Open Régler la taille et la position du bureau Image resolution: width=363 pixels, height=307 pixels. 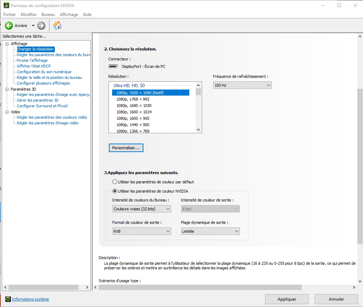pyautogui.click(x=49, y=77)
